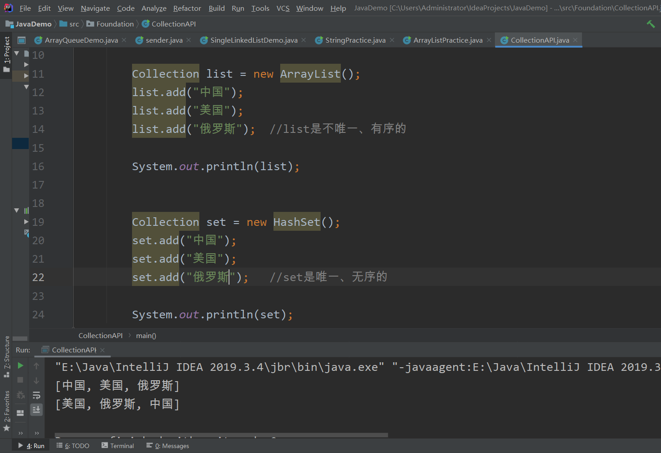Collapse the tree node beside line 18
Viewport: 661px width, 453px height.
(x=17, y=210)
